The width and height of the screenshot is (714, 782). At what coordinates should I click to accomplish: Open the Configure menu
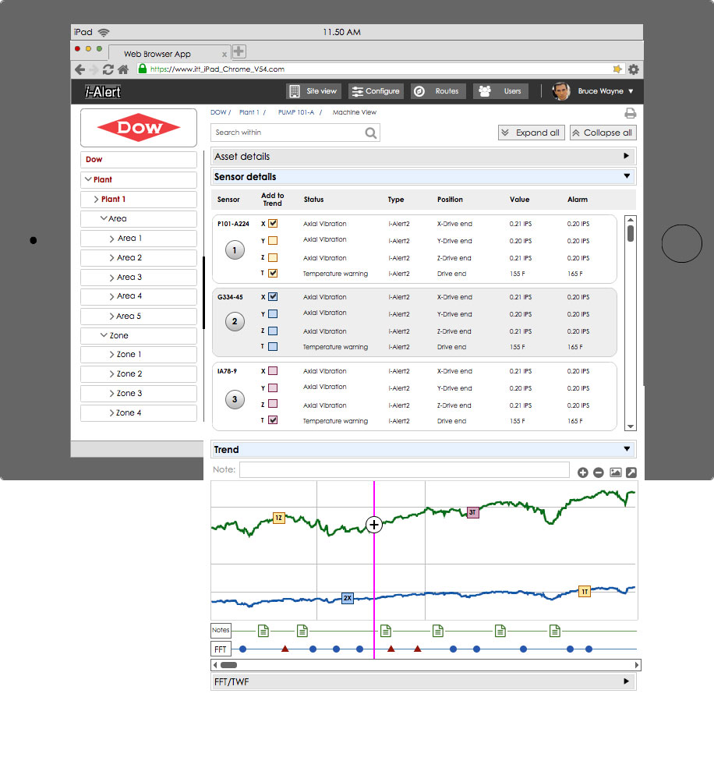coord(376,91)
